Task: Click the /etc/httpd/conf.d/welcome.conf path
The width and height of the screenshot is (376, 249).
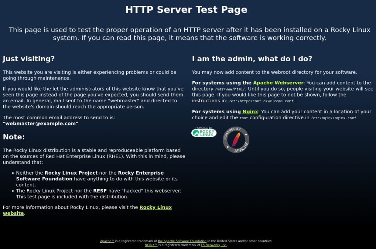Action: tap(261, 101)
